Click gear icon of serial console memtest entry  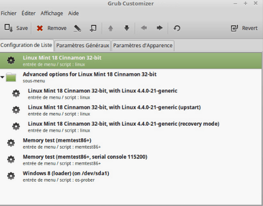pyautogui.click(x=11, y=160)
